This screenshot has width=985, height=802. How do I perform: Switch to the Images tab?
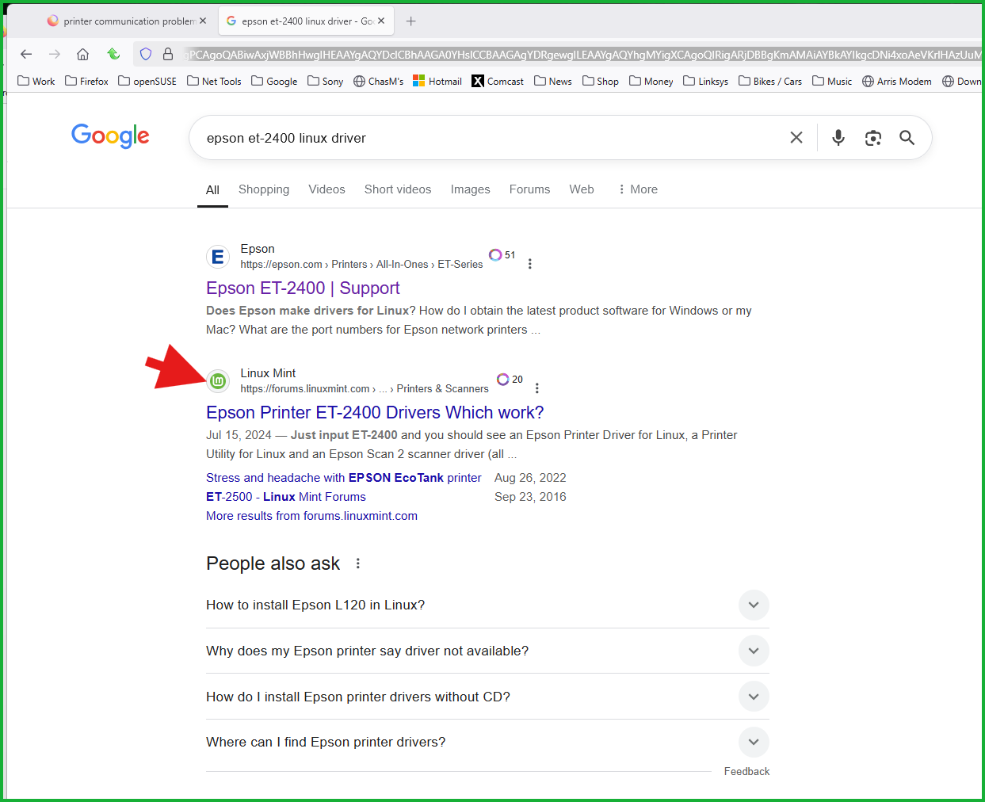click(471, 189)
